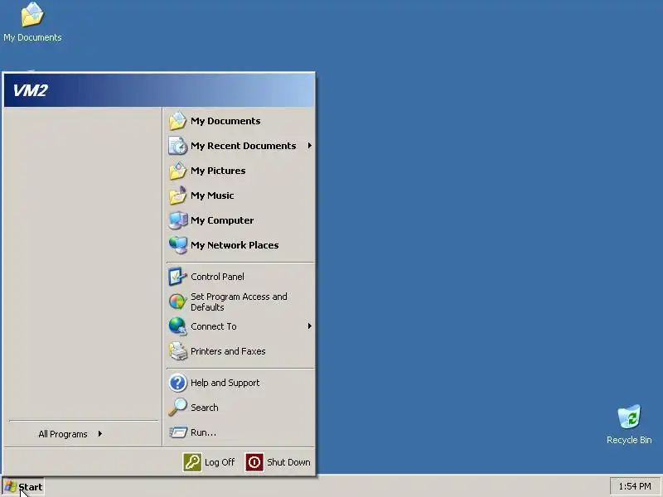Select the Run... menu entry
Screen dimensions: 663x497
(240, 432)
